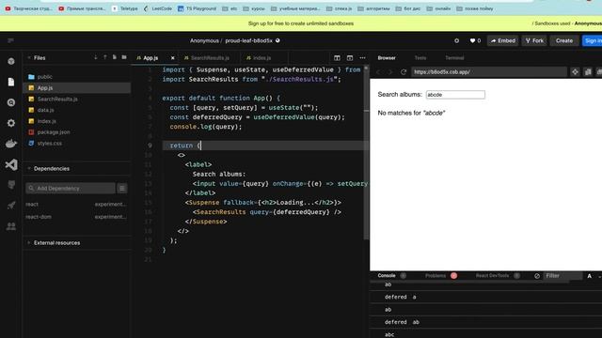Click the preview layout icon beside split icon

click(x=350, y=58)
